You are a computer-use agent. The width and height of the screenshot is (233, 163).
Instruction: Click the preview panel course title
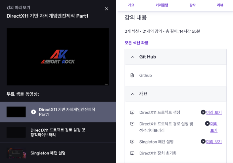tap(47, 16)
